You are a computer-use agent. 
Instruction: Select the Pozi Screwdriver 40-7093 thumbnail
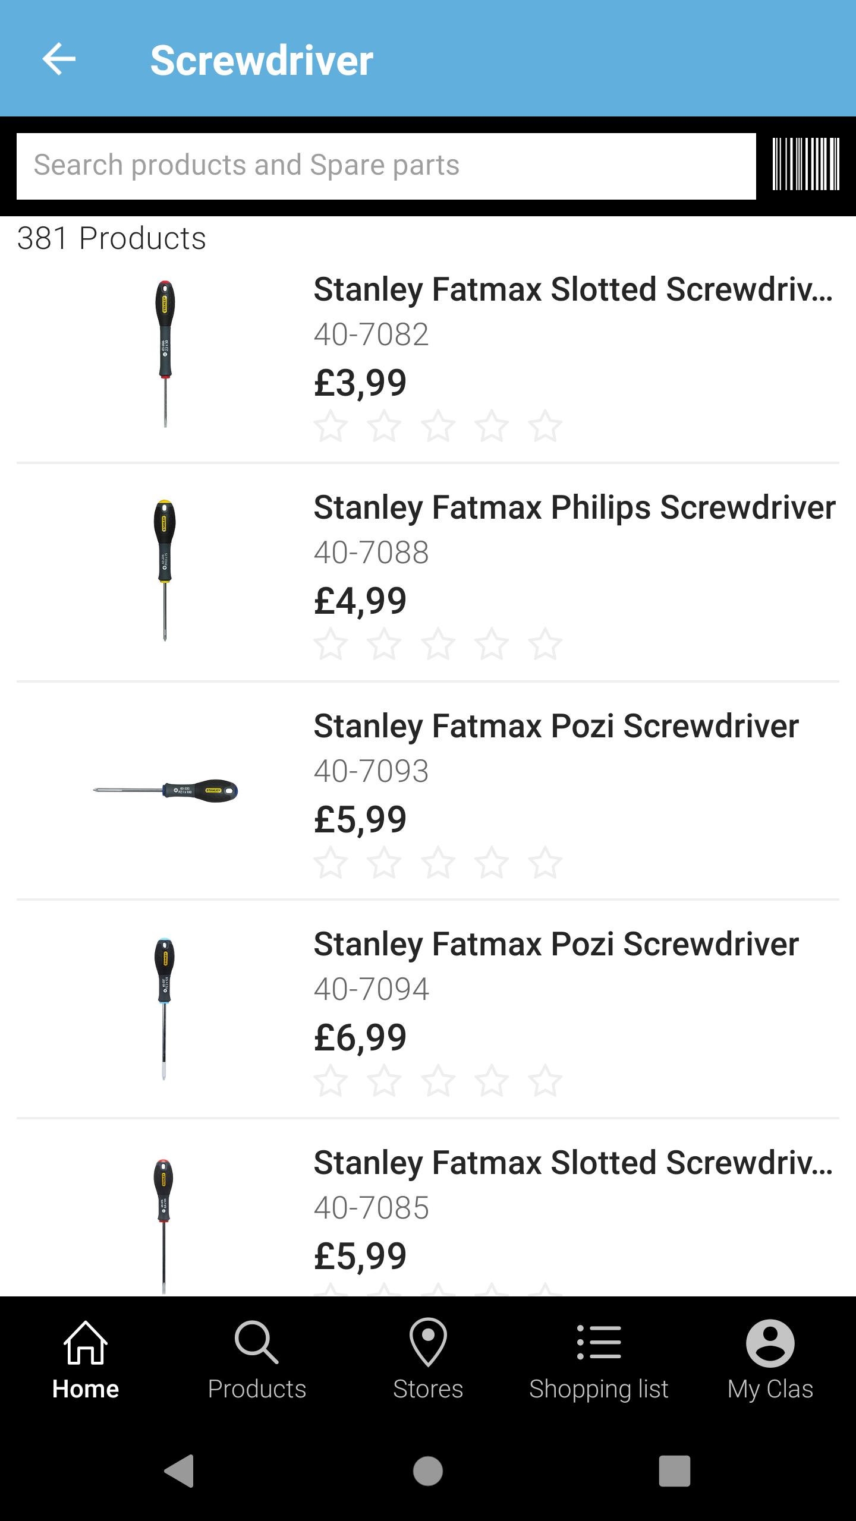[x=165, y=790]
